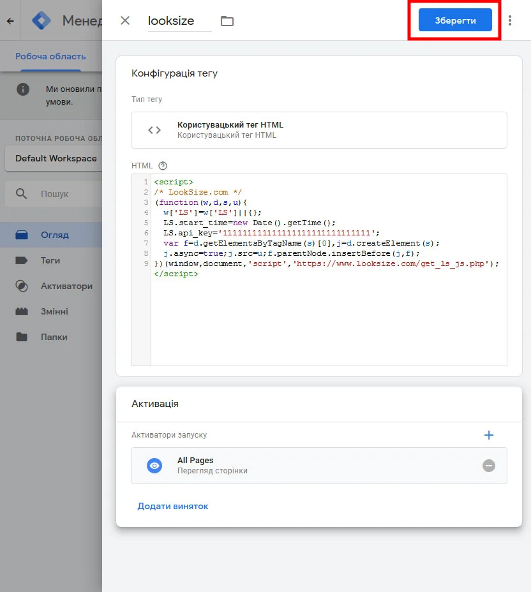
Task: Click the All Pages eye icon
Action: pyautogui.click(x=154, y=466)
